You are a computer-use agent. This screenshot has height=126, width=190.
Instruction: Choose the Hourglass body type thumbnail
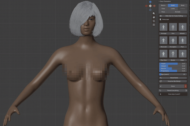pyautogui.click(x=173, y=40)
